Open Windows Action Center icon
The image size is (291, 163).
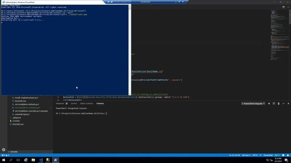point(286,160)
